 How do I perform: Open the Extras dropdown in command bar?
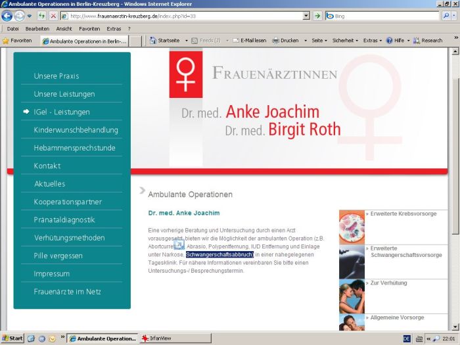[373, 41]
